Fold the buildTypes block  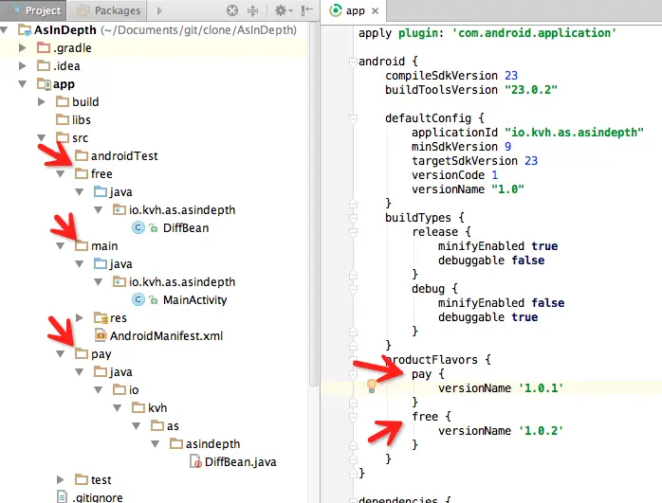tap(354, 218)
